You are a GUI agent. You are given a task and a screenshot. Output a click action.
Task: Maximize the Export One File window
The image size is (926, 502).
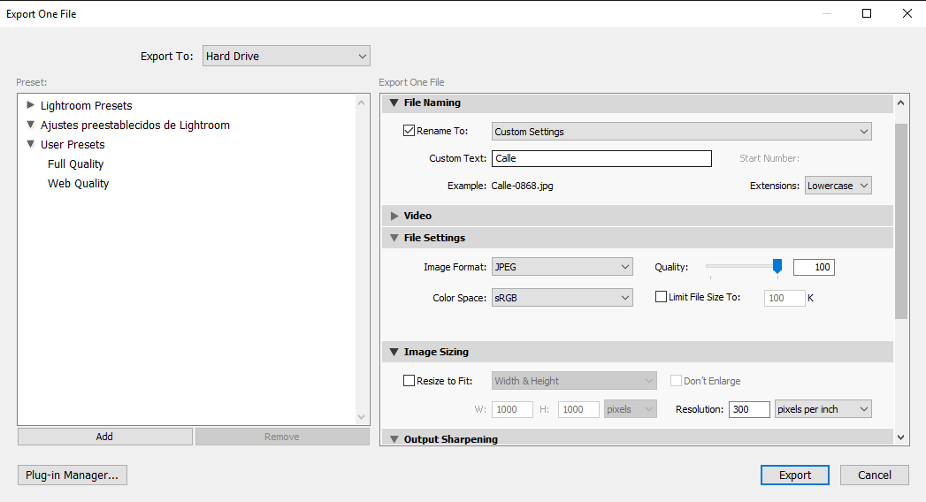pos(867,13)
